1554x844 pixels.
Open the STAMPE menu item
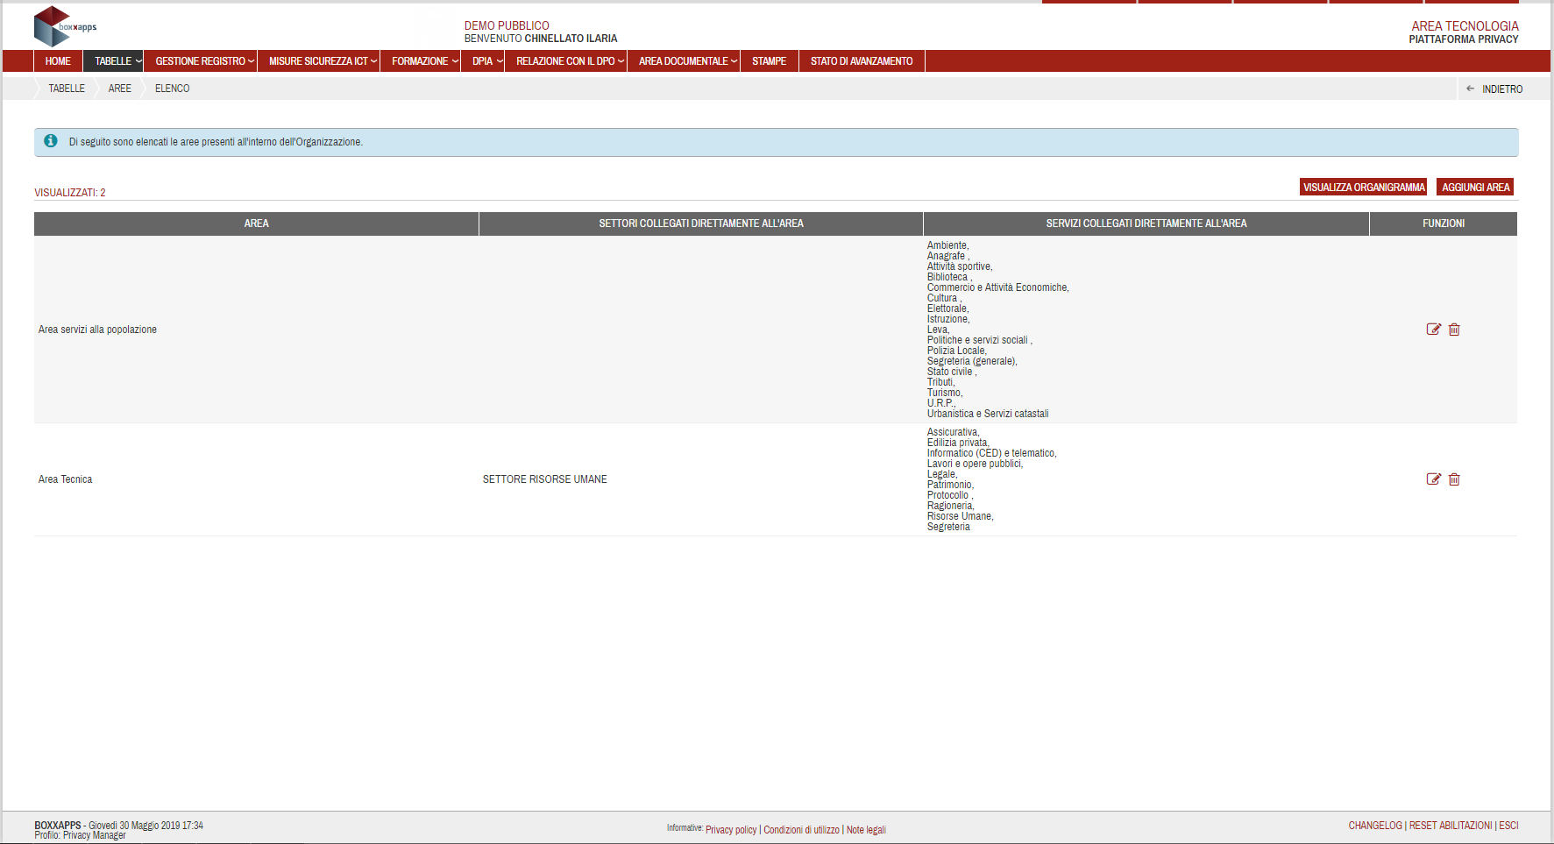(x=770, y=61)
